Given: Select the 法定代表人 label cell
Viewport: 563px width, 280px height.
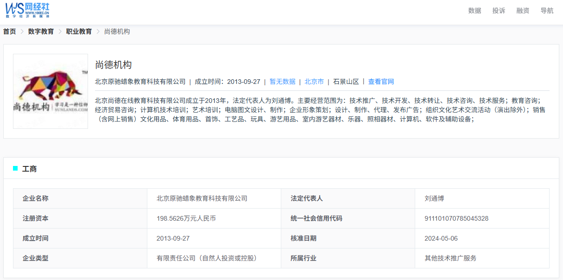Looking at the screenshot, I should tap(348, 198).
